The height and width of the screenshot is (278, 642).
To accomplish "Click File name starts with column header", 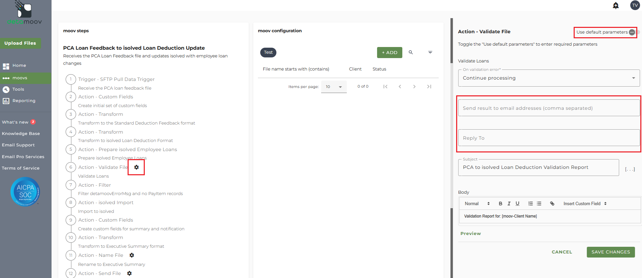I will coord(296,69).
